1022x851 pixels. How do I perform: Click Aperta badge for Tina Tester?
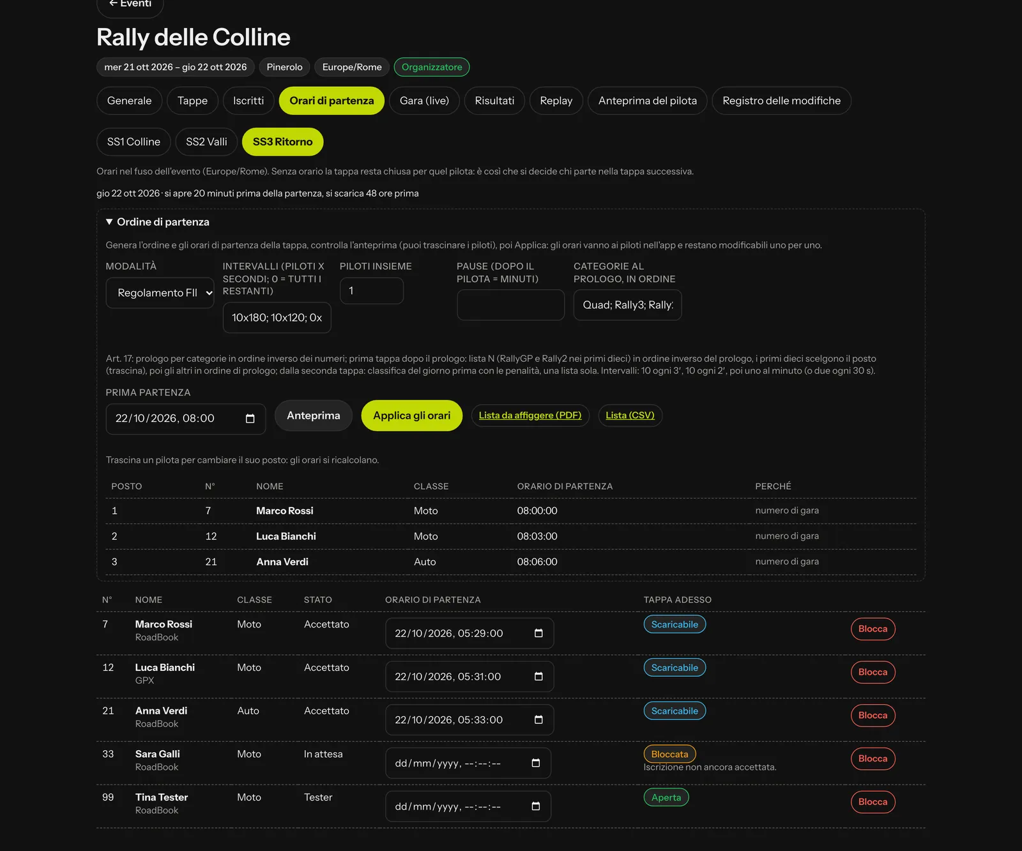666,797
